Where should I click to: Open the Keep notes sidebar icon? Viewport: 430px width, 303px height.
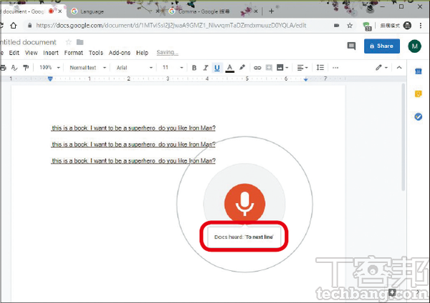[x=418, y=94]
